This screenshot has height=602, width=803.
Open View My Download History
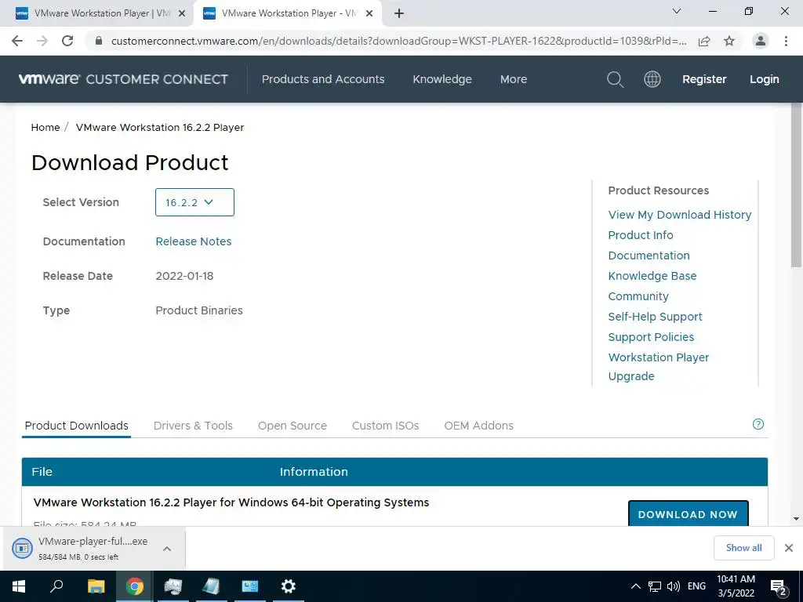coord(680,215)
